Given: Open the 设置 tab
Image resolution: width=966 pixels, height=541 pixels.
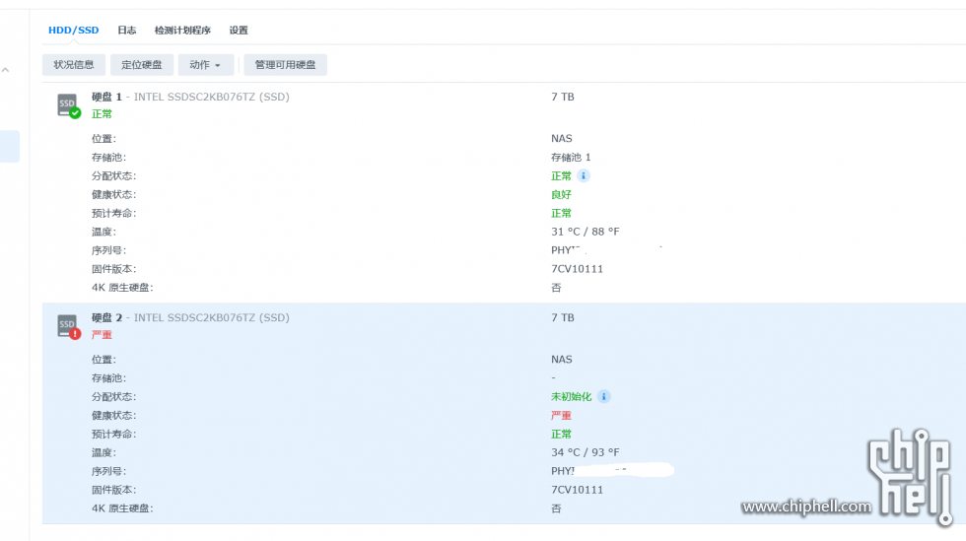Looking at the screenshot, I should coord(239,31).
